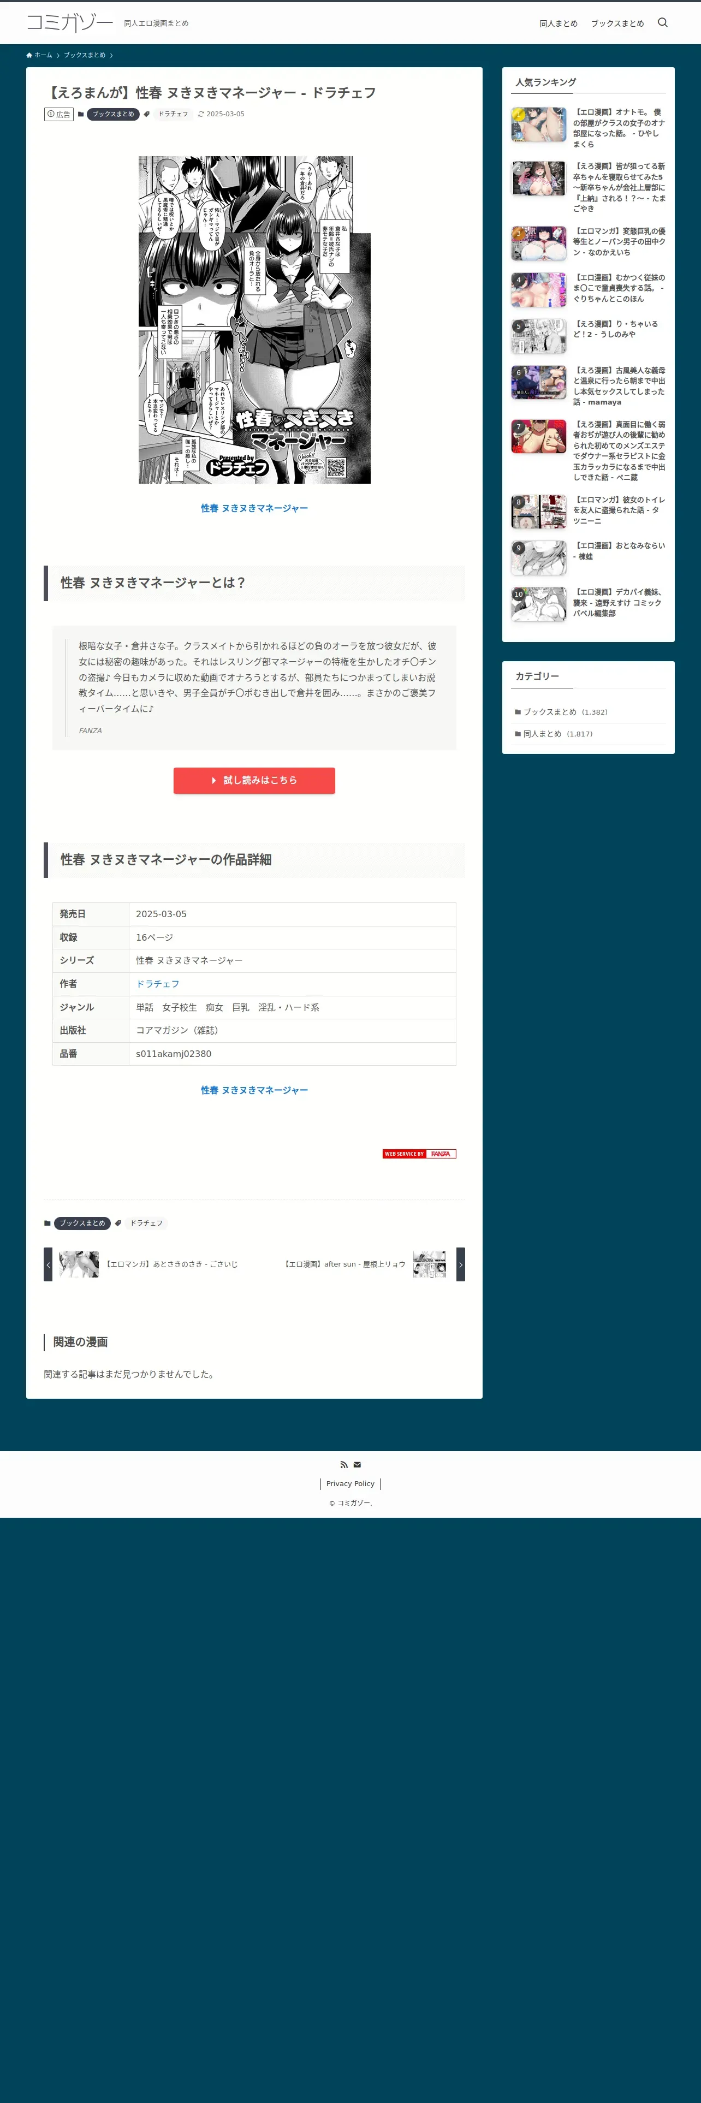Screen dimensions: 701x2103
Task: Open the large cover image
Action: click(x=254, y=319)
